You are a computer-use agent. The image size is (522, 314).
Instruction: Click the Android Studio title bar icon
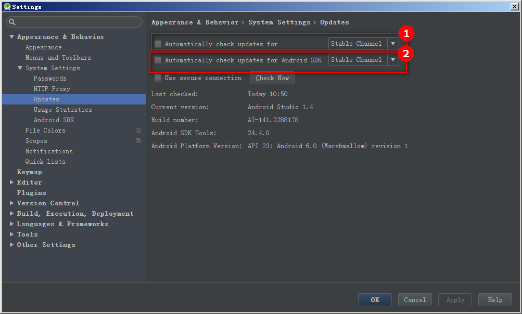[x=7, y=7]
